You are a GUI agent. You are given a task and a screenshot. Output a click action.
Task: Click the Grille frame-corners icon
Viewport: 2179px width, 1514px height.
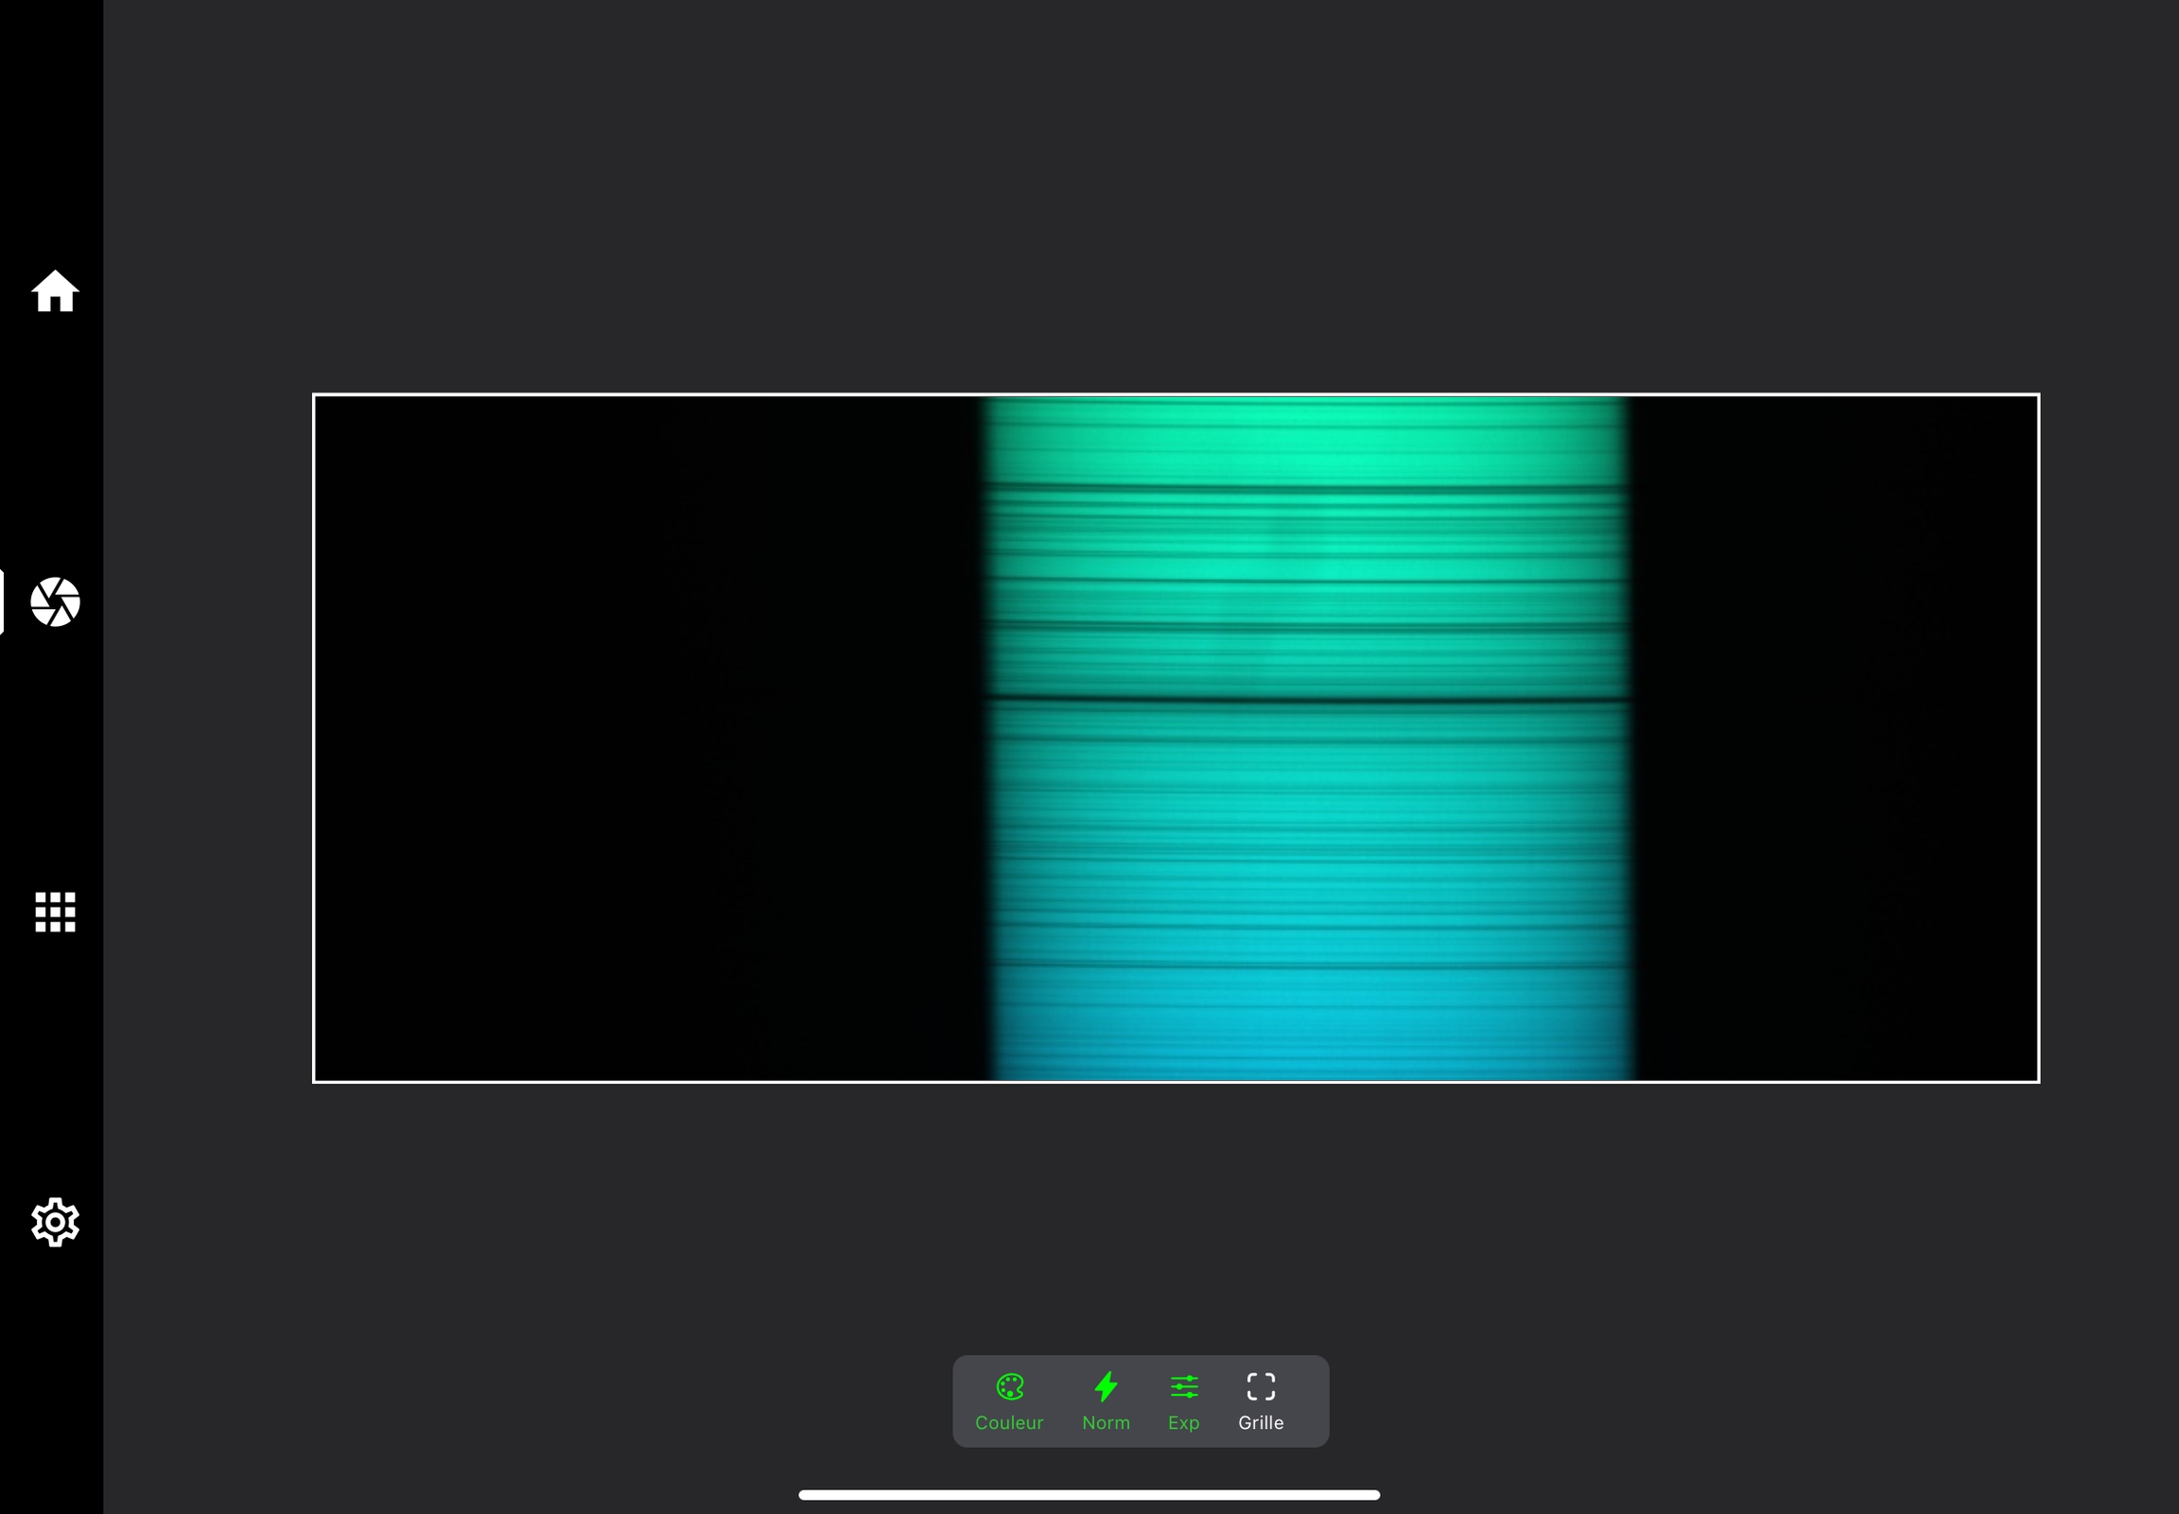coord(1261,1387)
